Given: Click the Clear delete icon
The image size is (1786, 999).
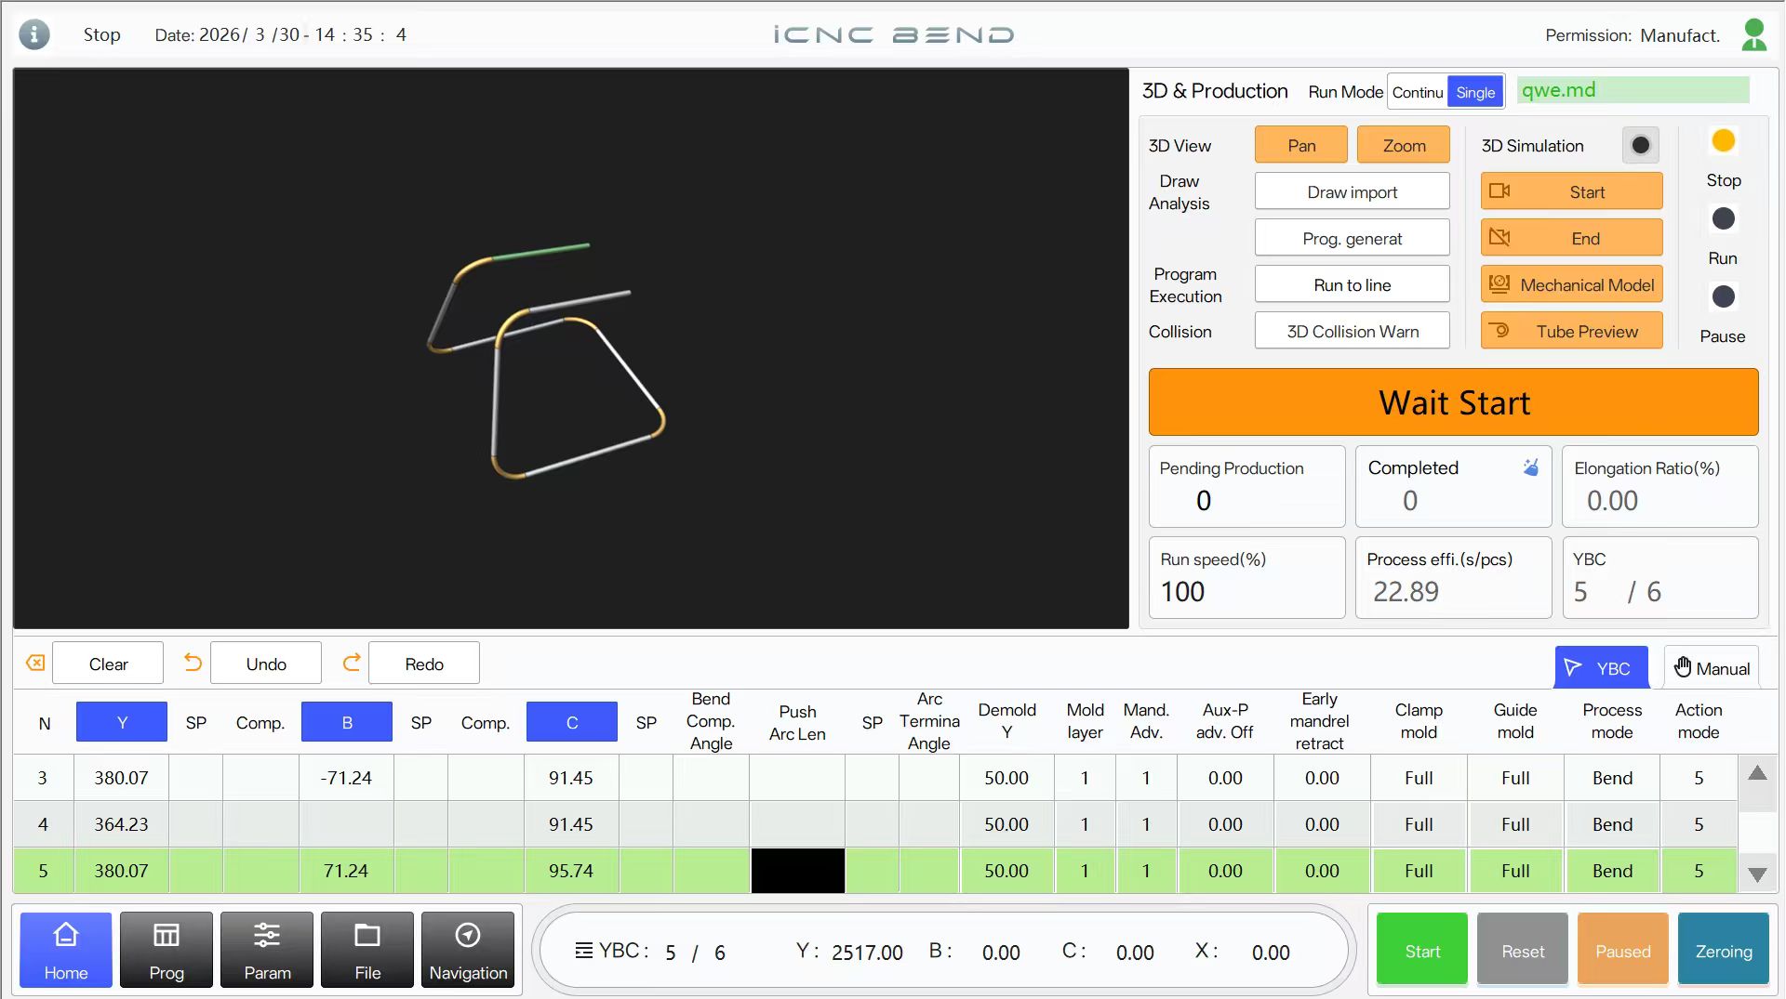Looking at the screenshot, I should click(x=35, y=663).
